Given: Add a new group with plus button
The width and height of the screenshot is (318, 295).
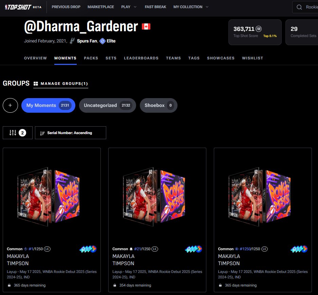Looking at the screenshot, I should (10, 105).
